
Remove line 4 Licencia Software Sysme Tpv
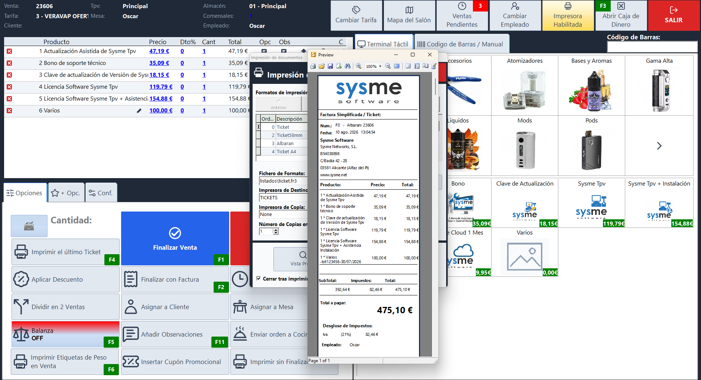9,87
